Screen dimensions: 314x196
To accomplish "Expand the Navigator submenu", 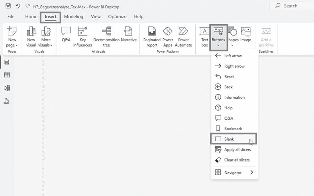I will [235, 173].
